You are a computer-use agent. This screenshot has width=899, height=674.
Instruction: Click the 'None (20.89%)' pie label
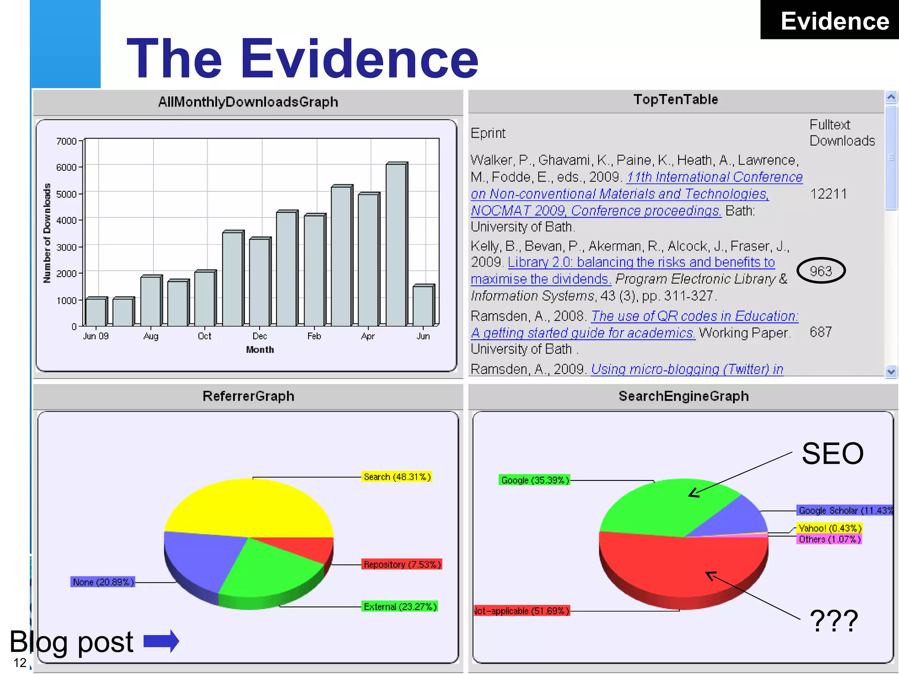(x=103, y=582)
